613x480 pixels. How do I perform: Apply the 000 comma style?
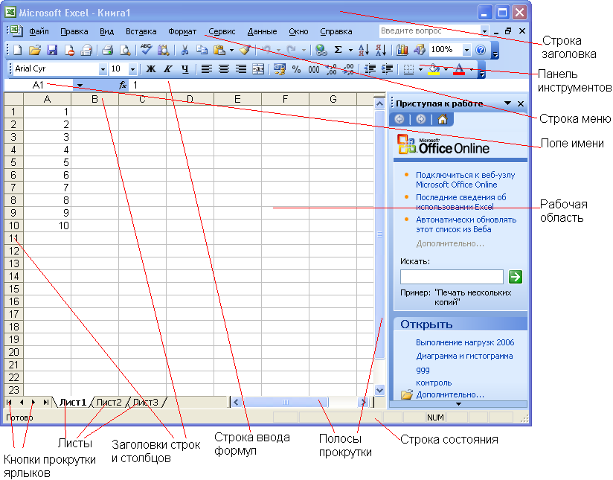click(x=313, y=70)
